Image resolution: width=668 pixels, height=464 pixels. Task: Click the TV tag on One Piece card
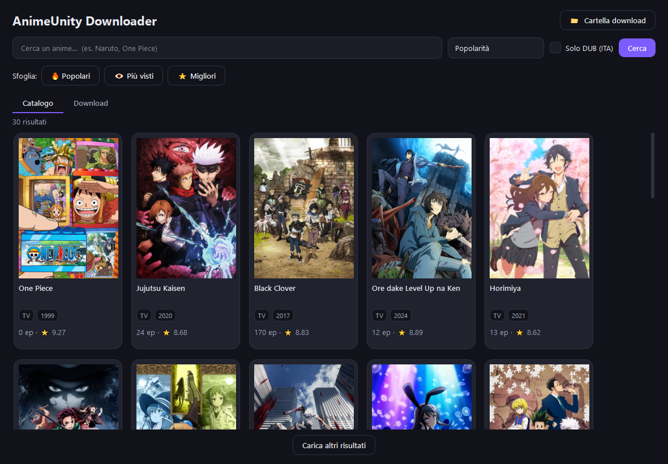pyautogui.click(x=27, y=315)
